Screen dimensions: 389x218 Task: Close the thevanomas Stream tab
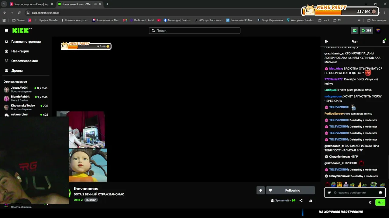pos(100,4)
